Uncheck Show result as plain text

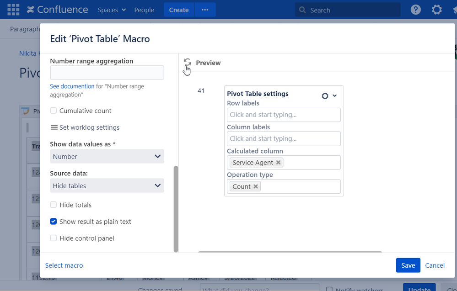(54, 222)
